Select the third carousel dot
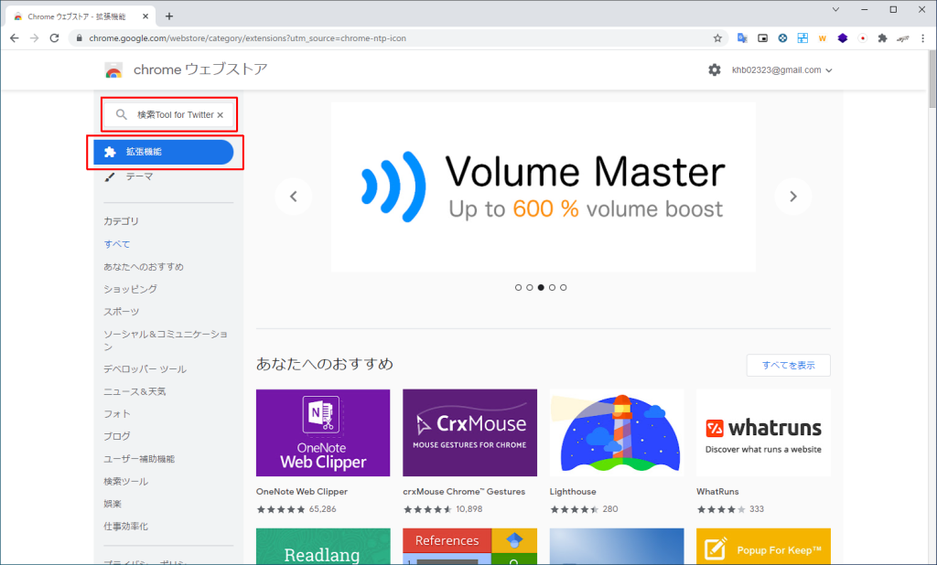 (541, 288)
